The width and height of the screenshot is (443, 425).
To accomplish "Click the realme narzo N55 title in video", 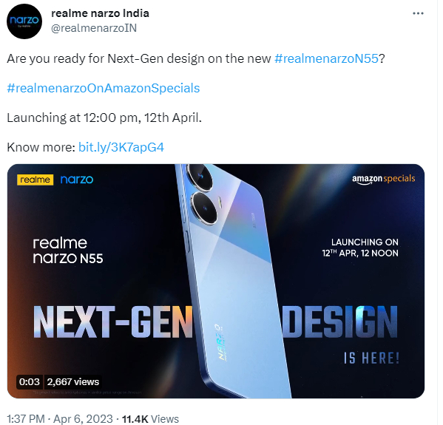I will [x=68, y=251].
